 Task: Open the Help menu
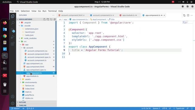(61, 11)
